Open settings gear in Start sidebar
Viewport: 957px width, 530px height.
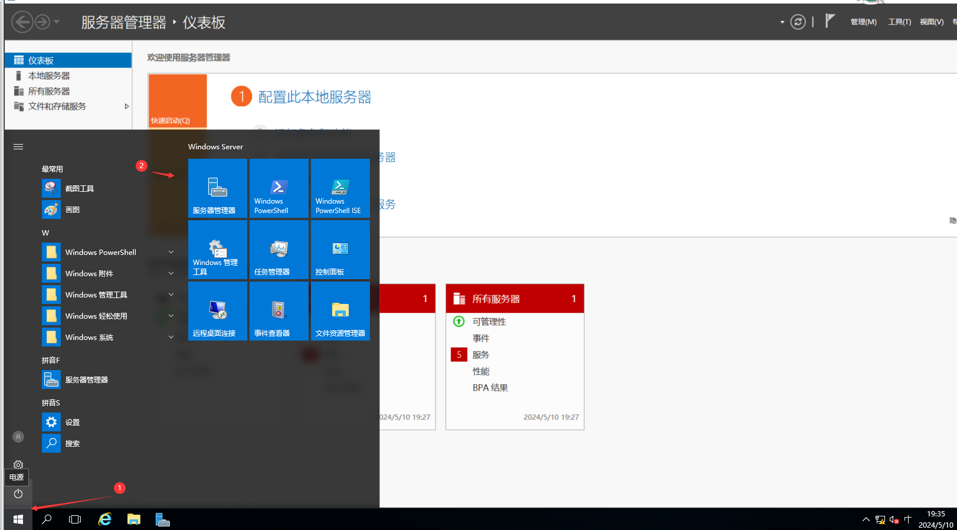[x=18, y=465]
